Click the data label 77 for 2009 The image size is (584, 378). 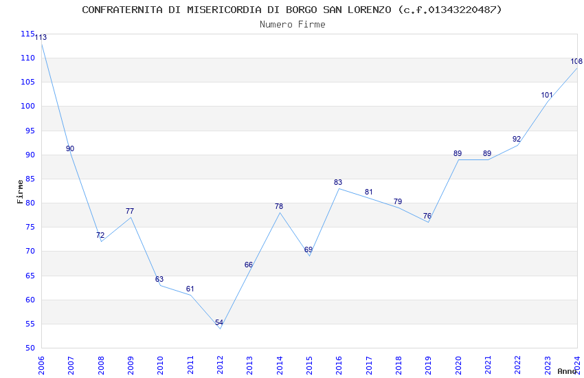130,211
